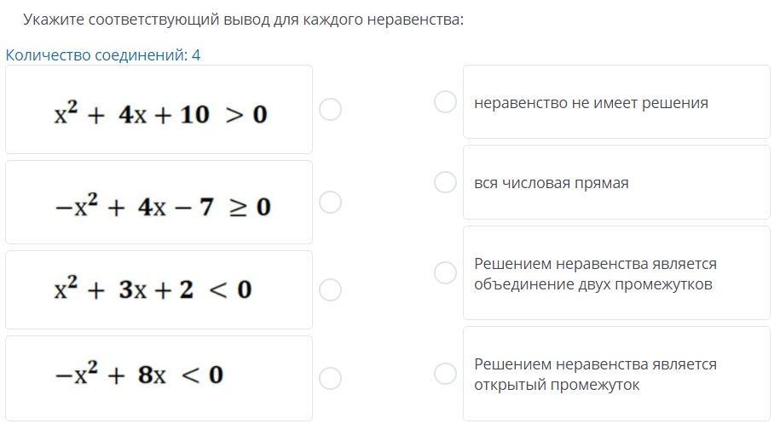Click the word 'неравенства' in the instruction heading

tap(414, 19)
